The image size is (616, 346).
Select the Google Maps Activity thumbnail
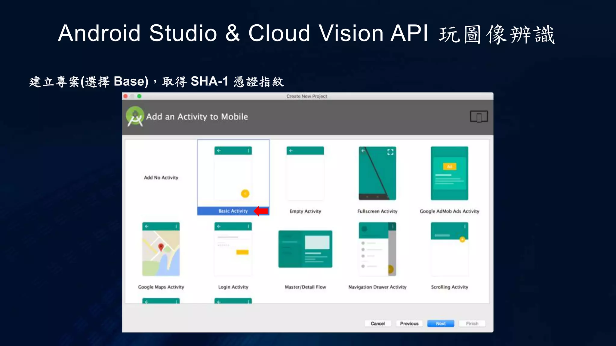161,249
